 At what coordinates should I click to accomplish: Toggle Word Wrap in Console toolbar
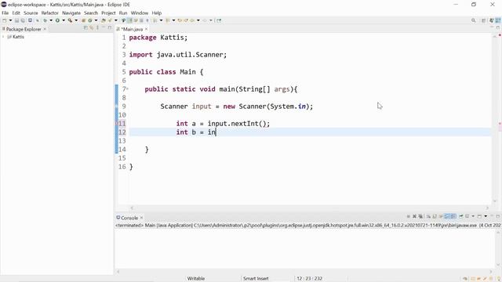(x=441, y=216)
